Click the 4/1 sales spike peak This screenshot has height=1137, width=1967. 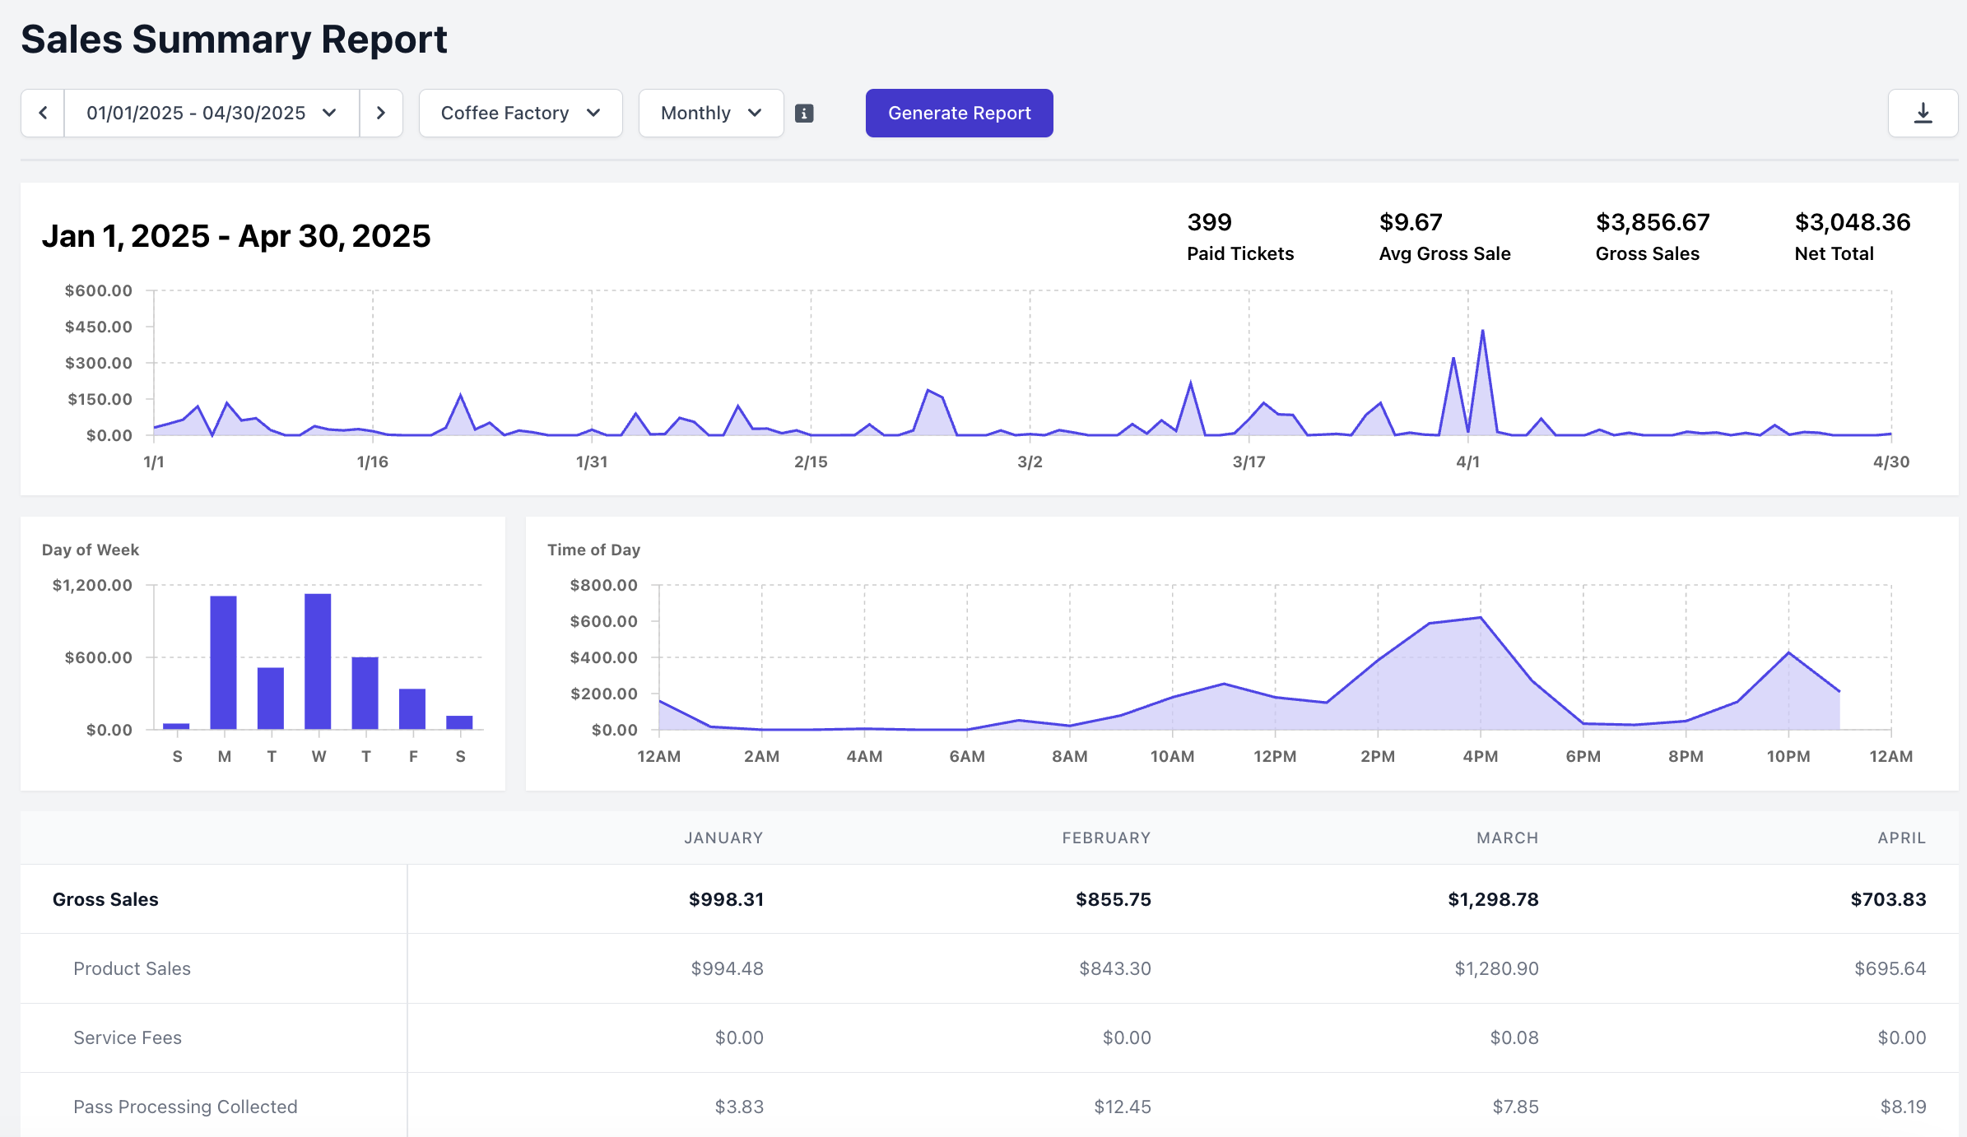(x=1482, y=332)
